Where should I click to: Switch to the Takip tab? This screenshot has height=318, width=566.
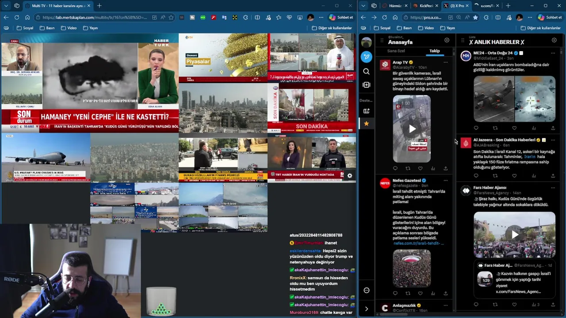click(x=434, y=51)
